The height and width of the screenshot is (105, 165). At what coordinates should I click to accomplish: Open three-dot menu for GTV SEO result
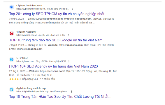[x=69, y=61]
